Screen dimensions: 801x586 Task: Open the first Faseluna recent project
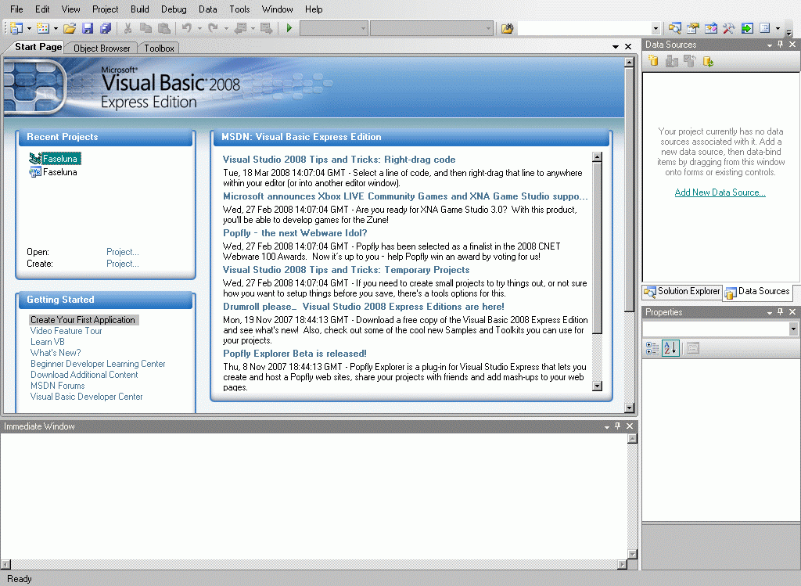tap(59, 159)
